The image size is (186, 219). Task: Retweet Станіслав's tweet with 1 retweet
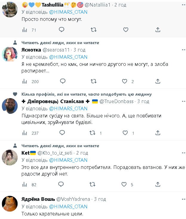coord(93,133)
